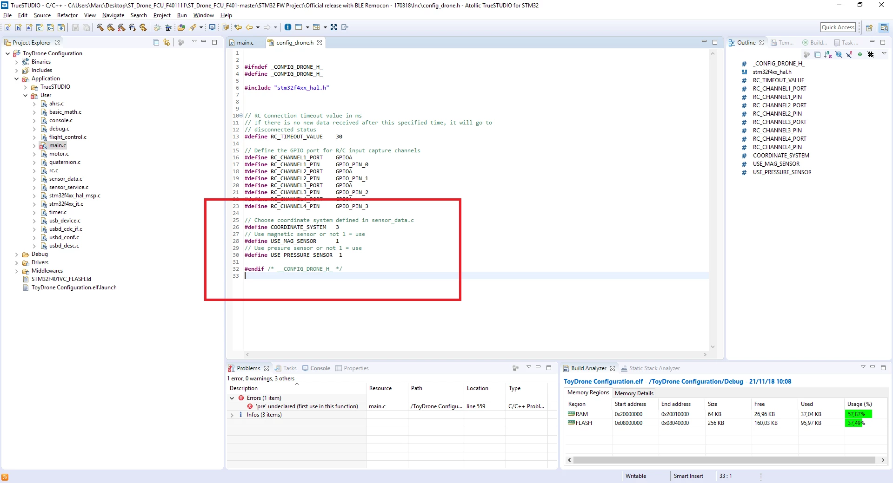The height and width of the screenshot is (483, 893).
Task: Click the monitor icon in the toolbar
Action: [x=212, y=27]
